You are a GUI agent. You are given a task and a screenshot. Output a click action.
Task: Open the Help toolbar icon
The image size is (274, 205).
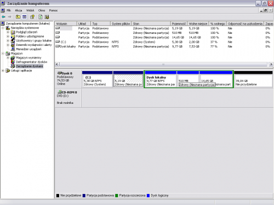(32, 17)
